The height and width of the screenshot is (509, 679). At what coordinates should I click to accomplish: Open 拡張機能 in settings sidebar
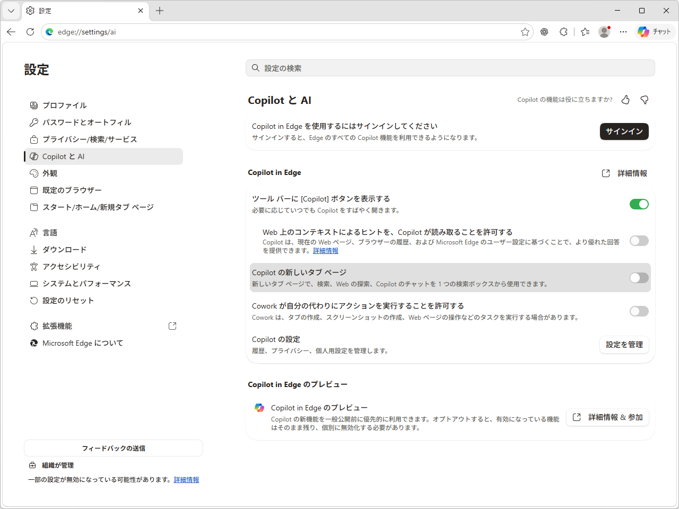click(103, 326)
